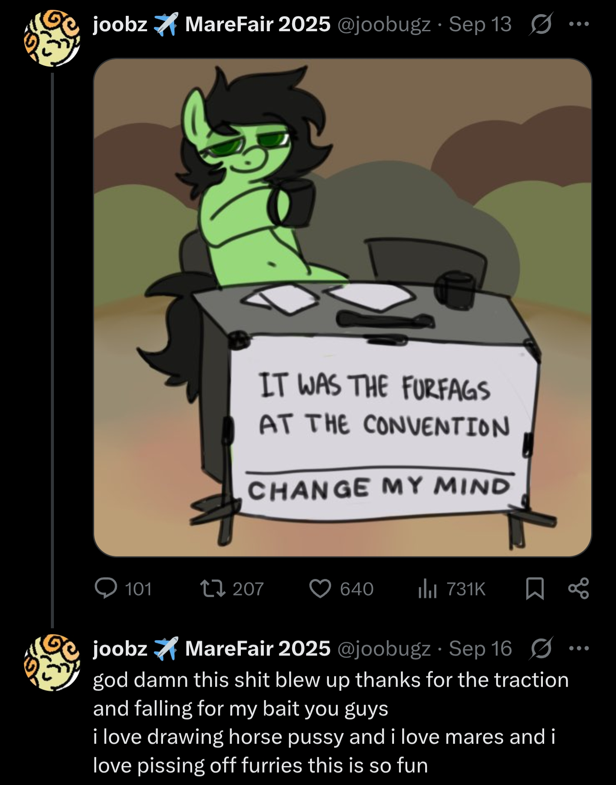This screenshot has width=616, height=785.
Task: Click the Grok slash icon on Sep 13 tweet
Action: (x=541, y=24)
